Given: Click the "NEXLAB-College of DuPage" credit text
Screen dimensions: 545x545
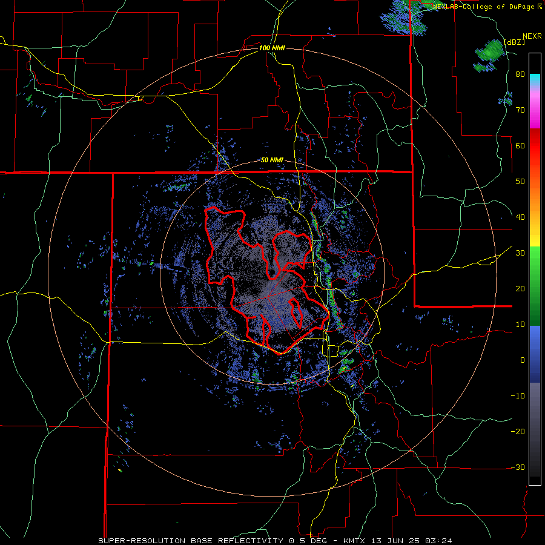Looking at the screenshot, I should tap(484, 7).
